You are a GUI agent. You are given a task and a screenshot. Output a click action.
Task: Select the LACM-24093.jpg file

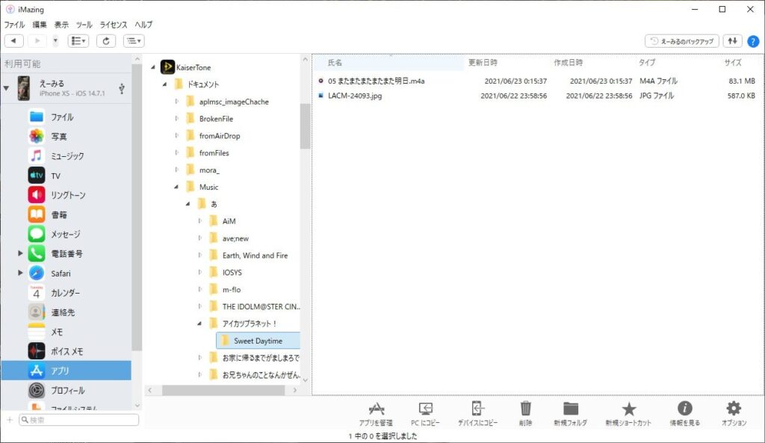click(x=355, y=96)
